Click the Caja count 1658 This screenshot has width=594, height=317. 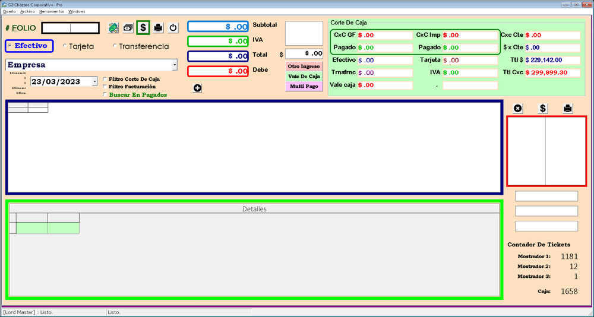(570, 291)
